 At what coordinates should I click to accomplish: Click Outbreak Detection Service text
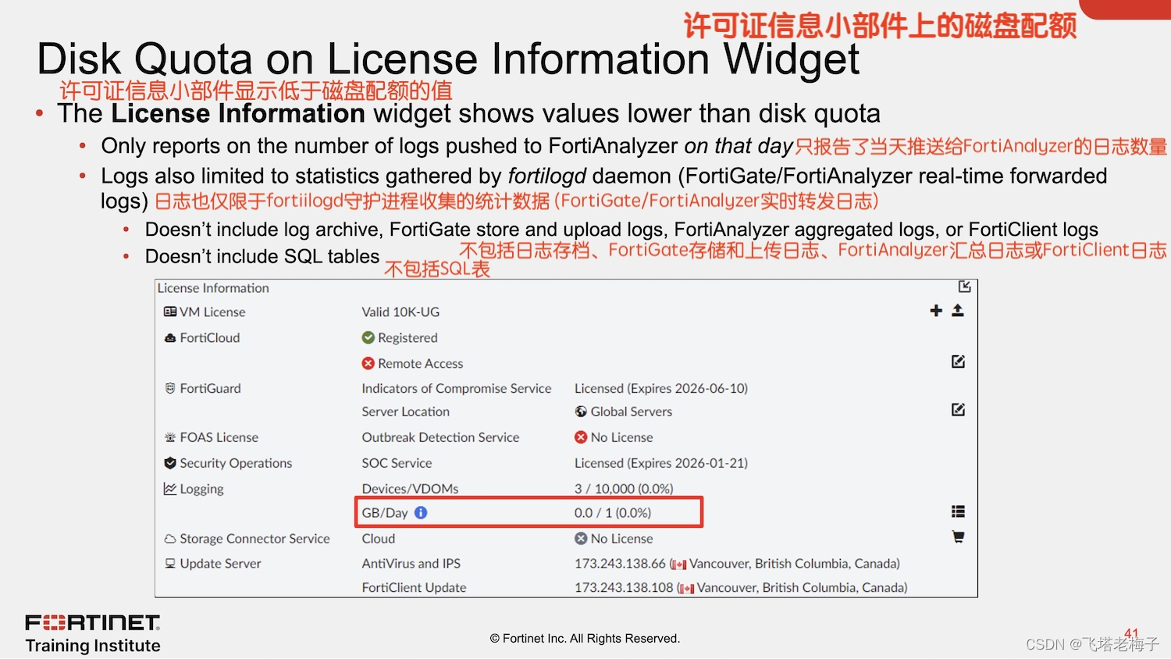tap(440, 437)
